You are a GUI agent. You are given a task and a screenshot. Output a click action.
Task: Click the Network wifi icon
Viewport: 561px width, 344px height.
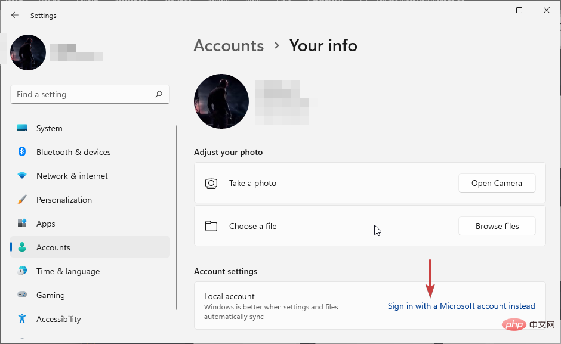click(x=22, y=175)
